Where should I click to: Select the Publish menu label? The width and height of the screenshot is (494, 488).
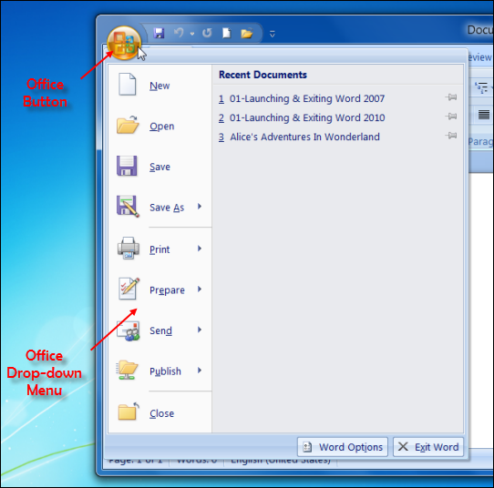(x=165, y=371)
